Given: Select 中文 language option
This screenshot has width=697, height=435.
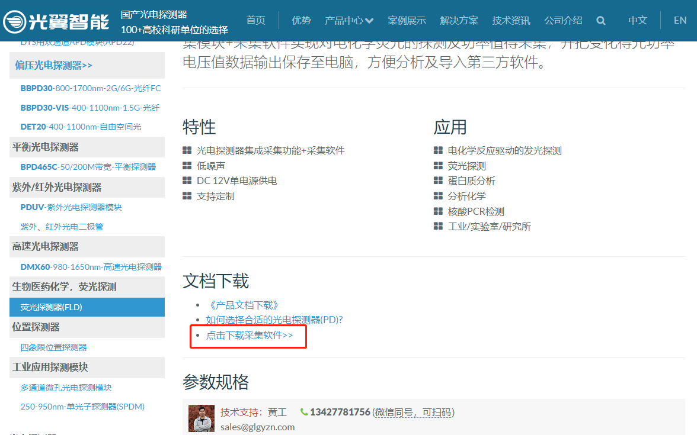Looking at the screenshot, I should point(638,21).
